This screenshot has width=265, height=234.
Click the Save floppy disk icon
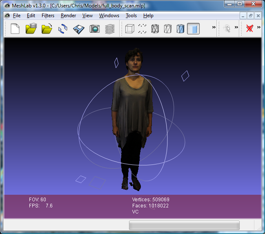78,29
